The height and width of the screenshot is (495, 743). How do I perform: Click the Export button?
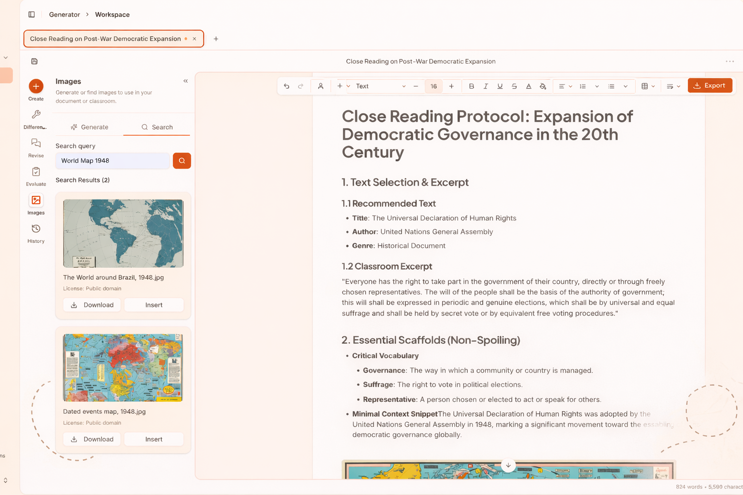click(710, 86)
